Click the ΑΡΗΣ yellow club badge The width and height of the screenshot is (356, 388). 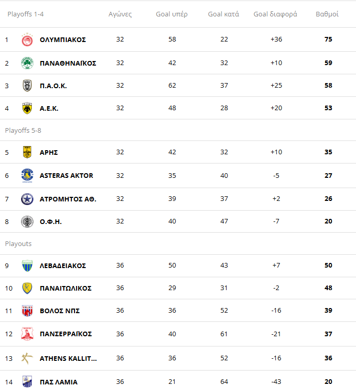27,152
